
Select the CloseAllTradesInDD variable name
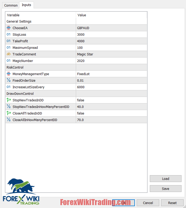[27, 113]
